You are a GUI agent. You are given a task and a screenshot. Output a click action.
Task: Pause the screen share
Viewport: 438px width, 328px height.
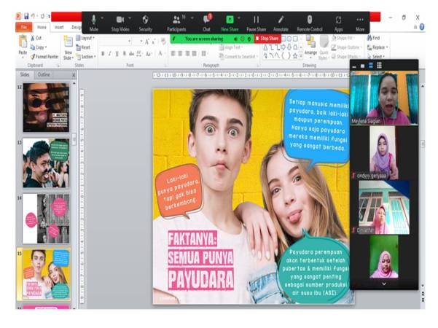[x=256, y=20]
